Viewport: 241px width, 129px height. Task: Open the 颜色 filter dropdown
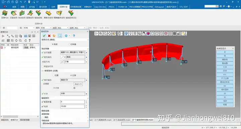coord(46,28)
